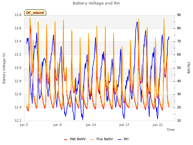
Task: Toggle the RH legend entry
Action: coord(123,139)
